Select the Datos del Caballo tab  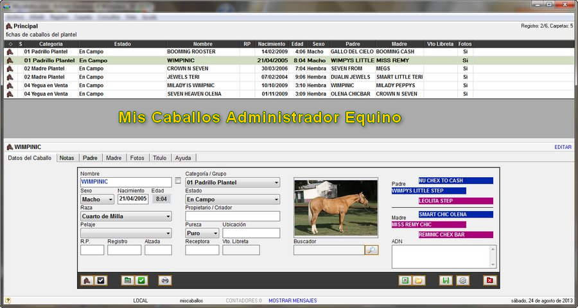(x=30, y=158)
